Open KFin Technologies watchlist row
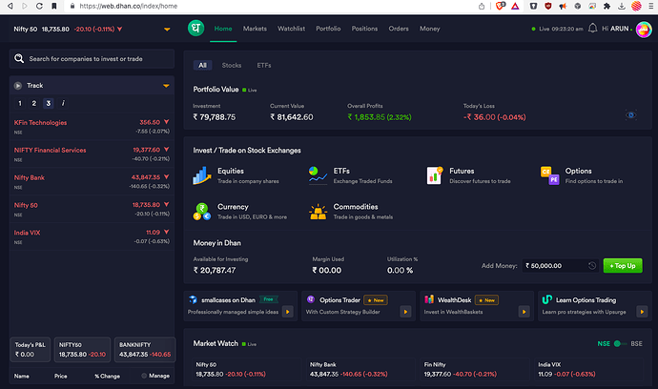 click(92, 126)
